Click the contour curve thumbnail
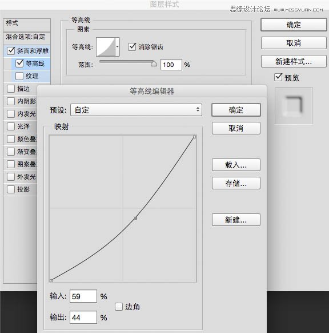Screen dimensions: 329x333 pos(106,47)
